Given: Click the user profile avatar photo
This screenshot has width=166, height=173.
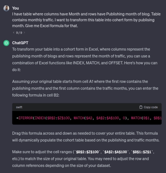Looking at the screenshot, I should 6,8.
